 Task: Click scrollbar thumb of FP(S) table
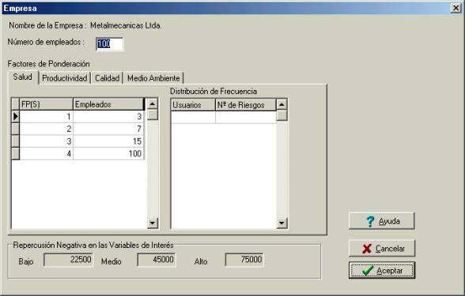click(x=153, y=115)
